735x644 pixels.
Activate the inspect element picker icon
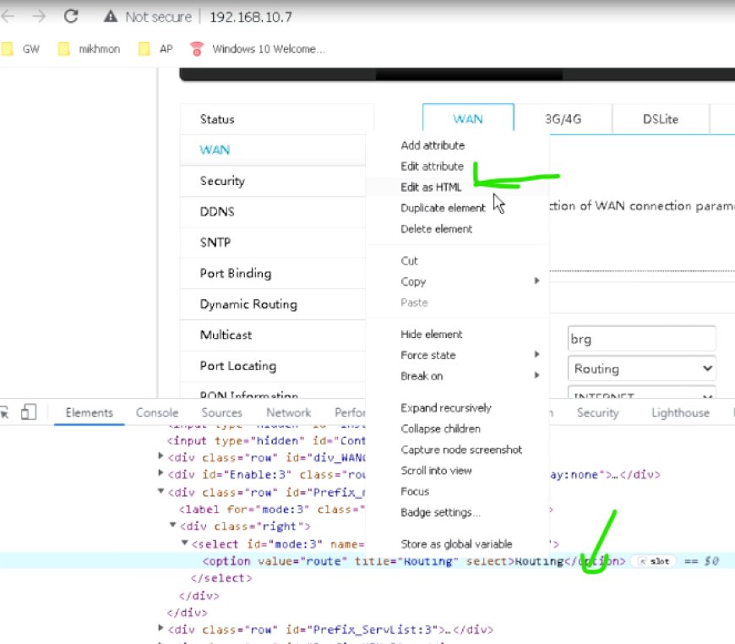[4, 412]
